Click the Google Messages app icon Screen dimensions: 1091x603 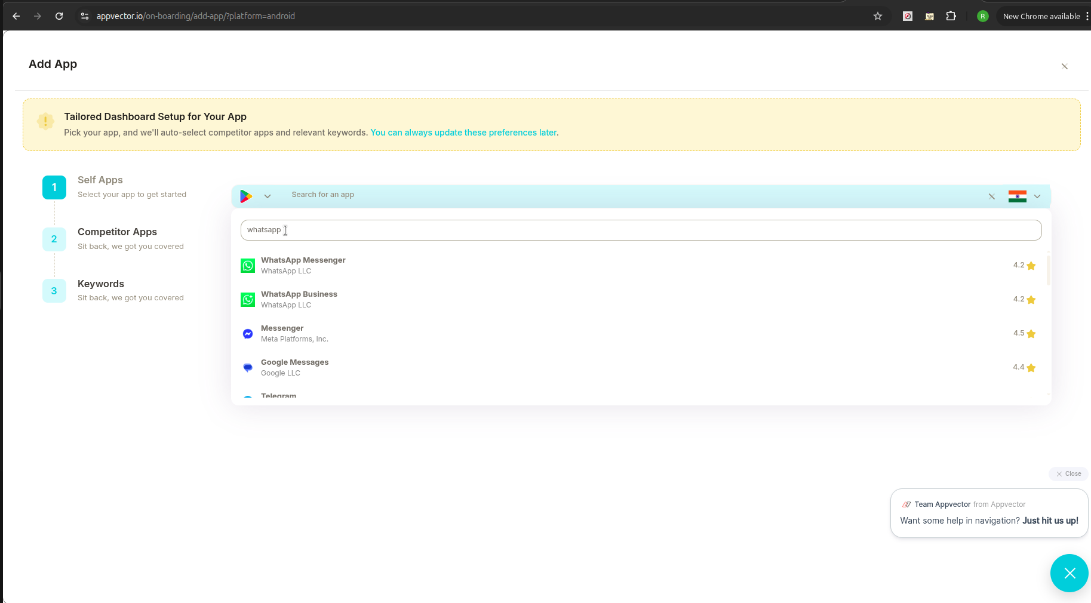[x=247, y=367]
